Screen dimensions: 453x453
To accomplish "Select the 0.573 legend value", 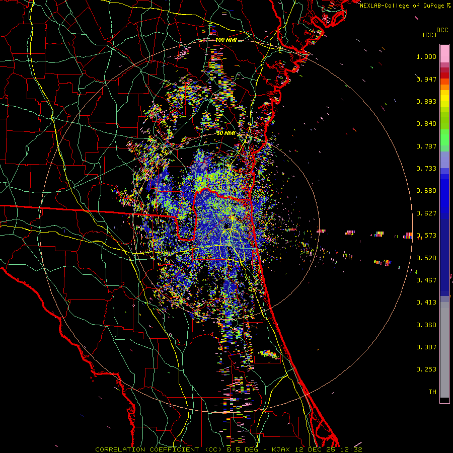I will pyautogui.click(x=426, y=236).
